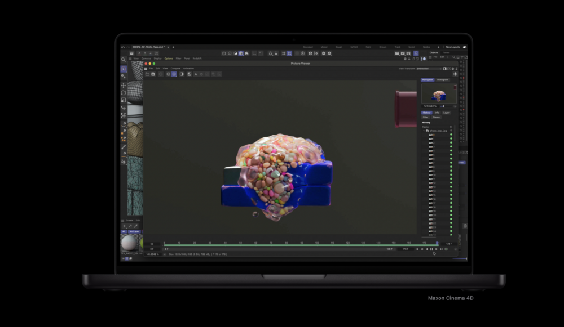Open a file in Picture Viewer
The height and width of the screenshot is (327, 564).
pyautogui.click(x=146, y=74)
